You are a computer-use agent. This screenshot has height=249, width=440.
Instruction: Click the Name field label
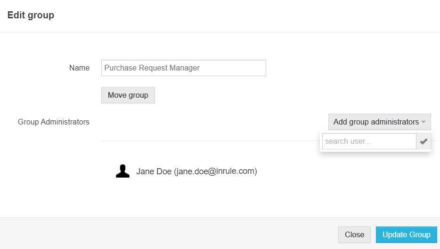click(x=79, y=68)
